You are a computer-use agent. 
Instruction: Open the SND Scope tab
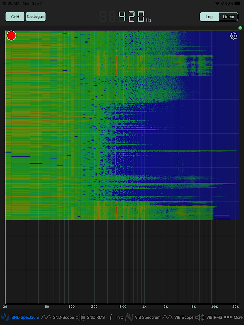coord(57,317)
